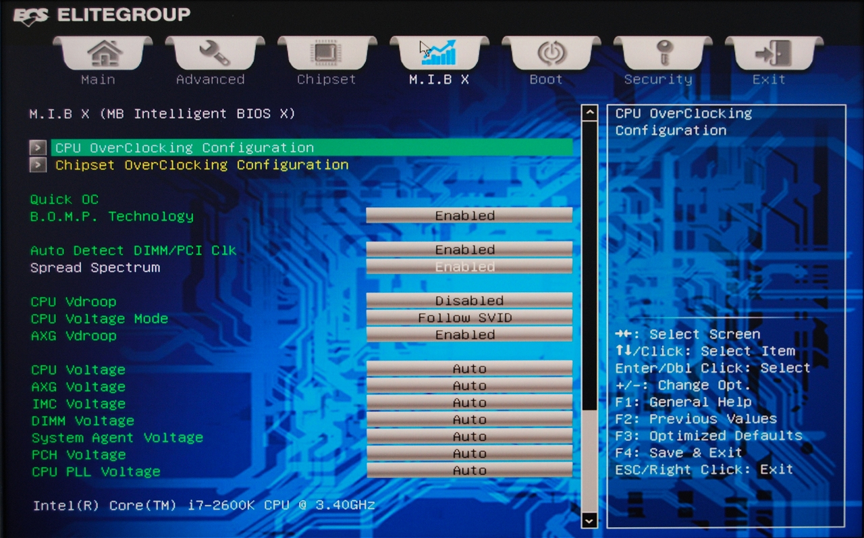Open the Boot power icon

551,53
